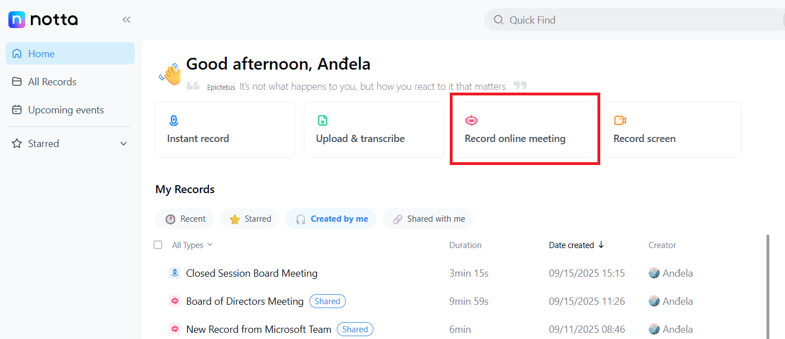Click the All Records folder icon
The width and height of the screenshot is (785, 339).
pyautogui.click(x=17, y=82)
